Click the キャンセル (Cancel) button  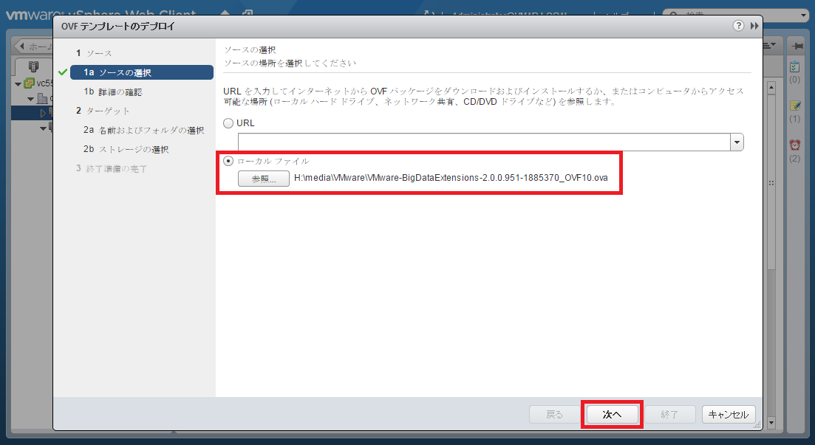coord(729,414)
